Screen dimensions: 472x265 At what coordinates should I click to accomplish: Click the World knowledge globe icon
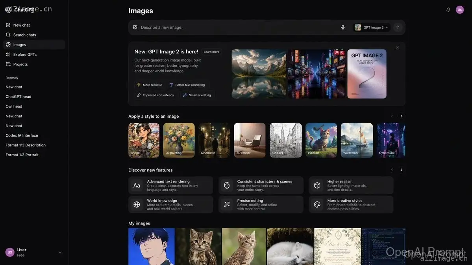point(137,205)
